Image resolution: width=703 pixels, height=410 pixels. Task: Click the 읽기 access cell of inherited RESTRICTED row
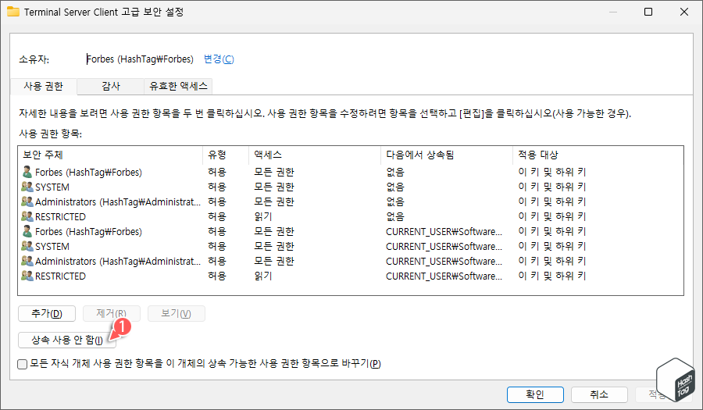[263, 276]
